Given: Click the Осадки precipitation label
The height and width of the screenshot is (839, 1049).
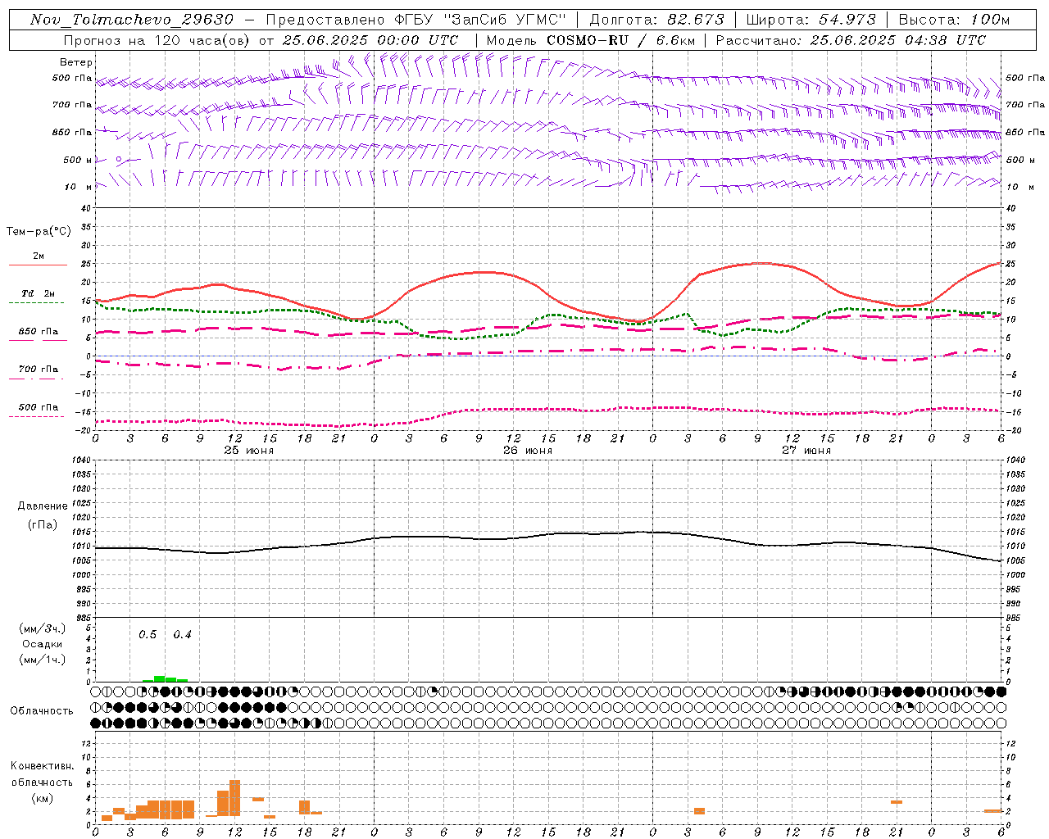Looking at the screenshot, I should click(x=43, y=645).
